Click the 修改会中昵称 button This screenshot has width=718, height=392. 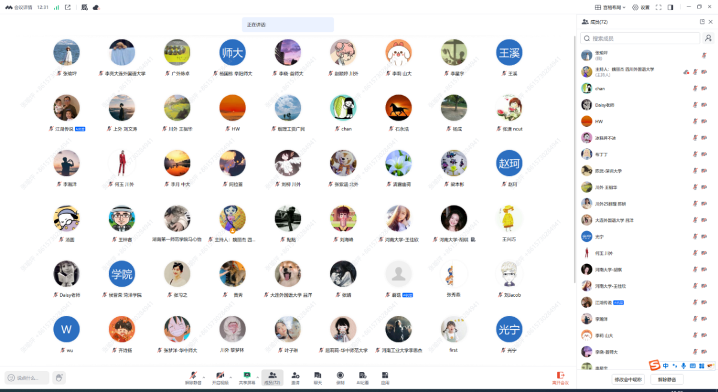coord(628,379)
